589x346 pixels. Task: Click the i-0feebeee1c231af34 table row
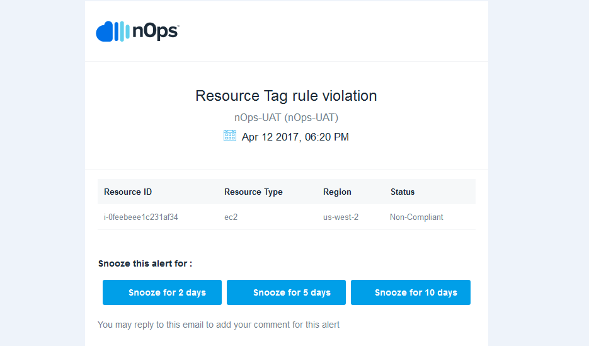pyautogui.click(x=286, y=217)
